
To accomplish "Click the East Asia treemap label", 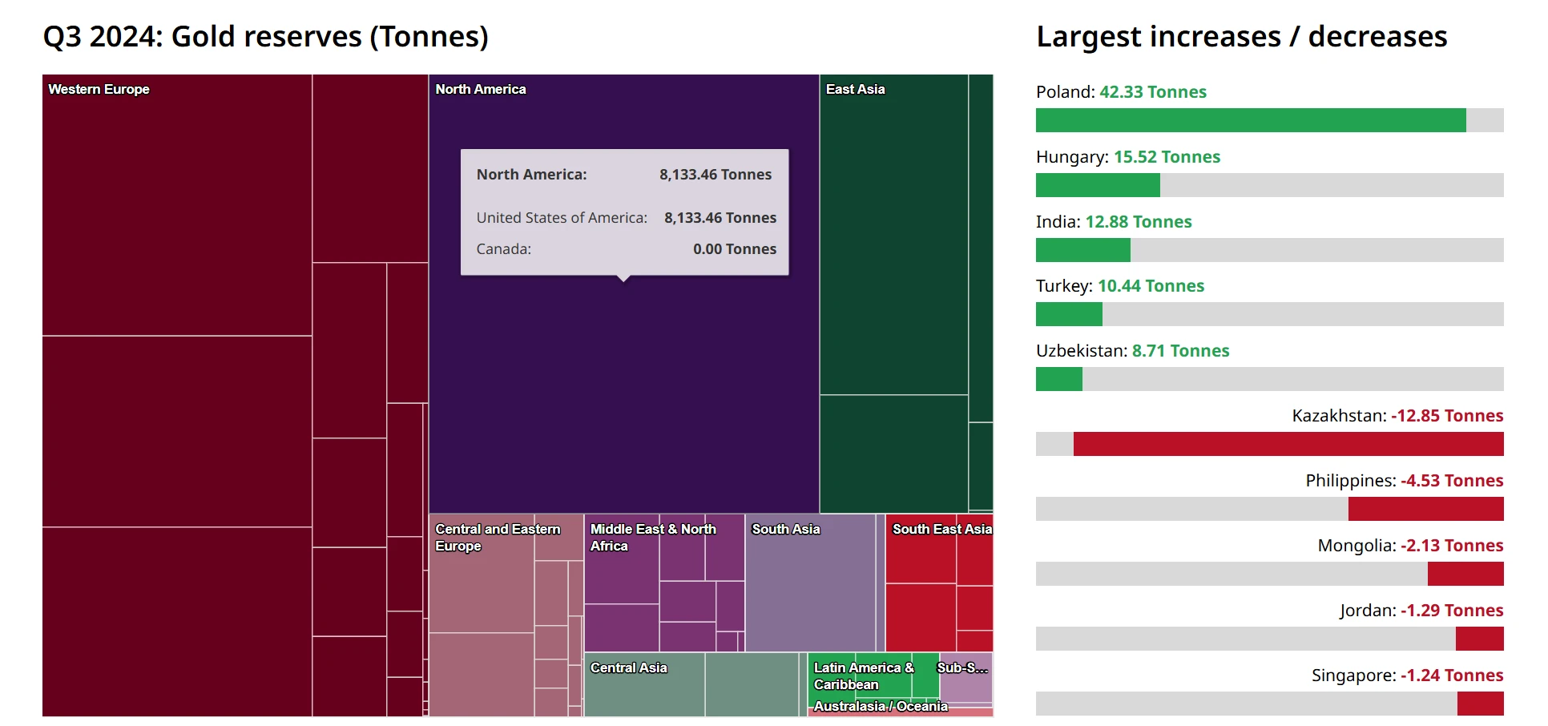I will coord(855,89).
